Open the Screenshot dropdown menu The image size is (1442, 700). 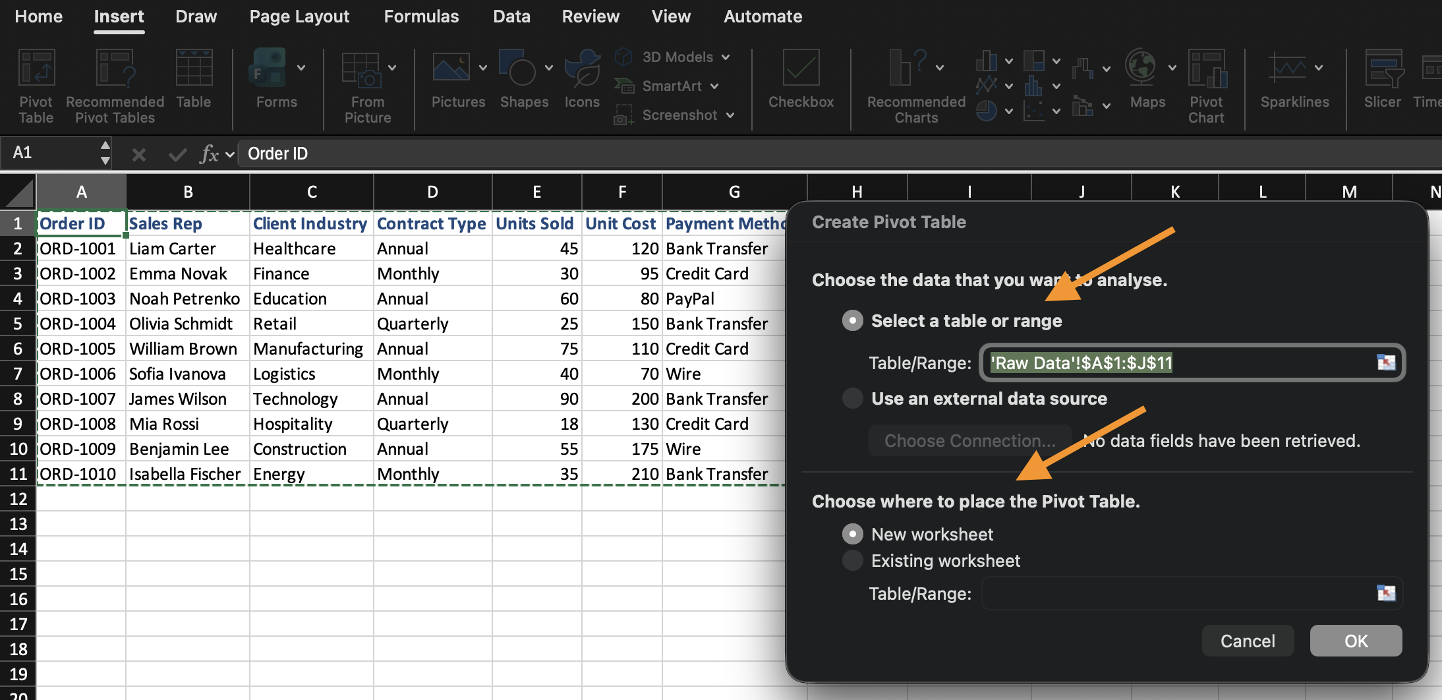[730, 115]
